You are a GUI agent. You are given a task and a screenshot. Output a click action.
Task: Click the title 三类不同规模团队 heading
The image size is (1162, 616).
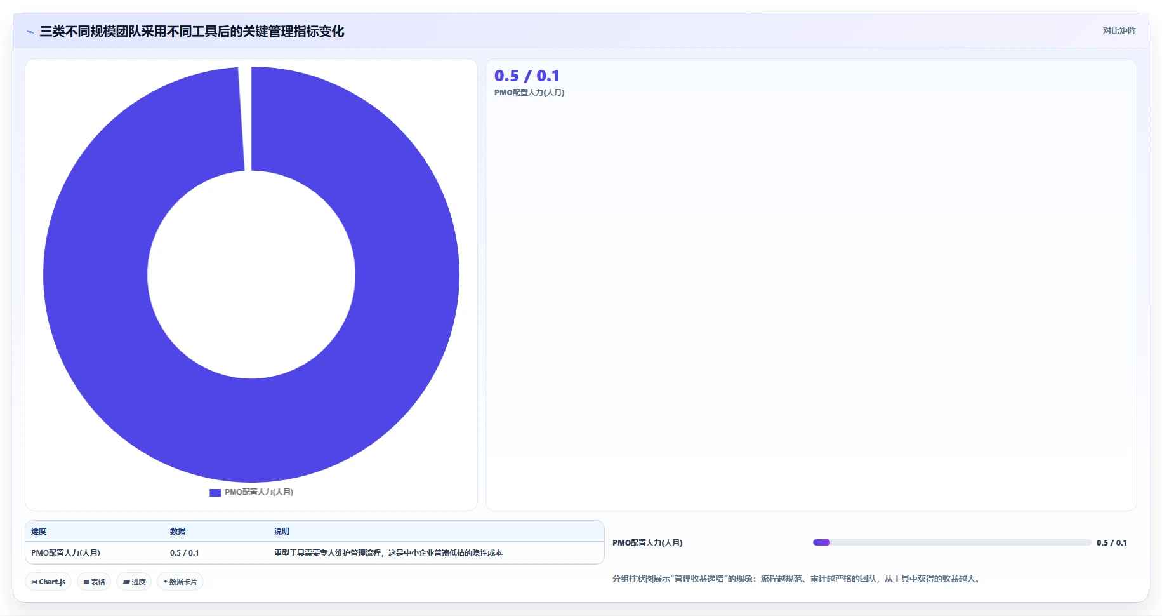click(x=192, y=32)
